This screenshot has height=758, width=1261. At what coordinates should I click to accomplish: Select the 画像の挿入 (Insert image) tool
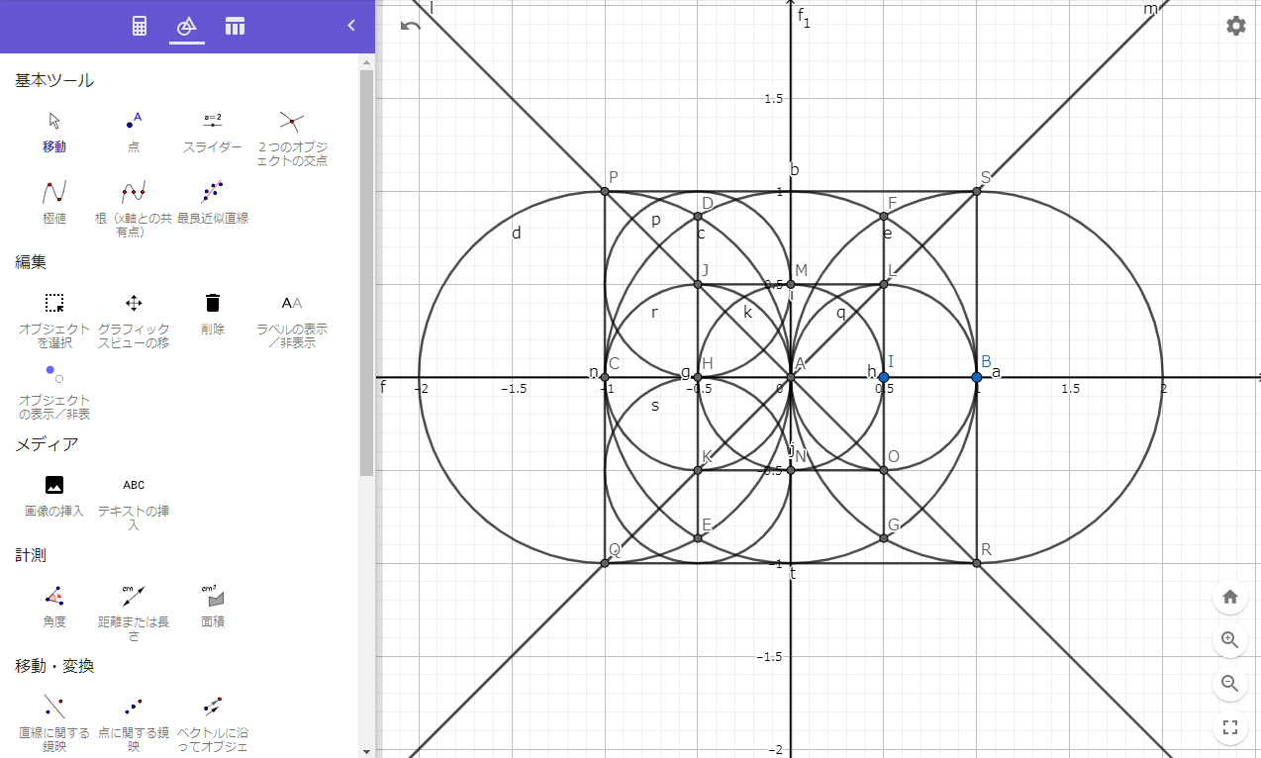coord(54,497)
